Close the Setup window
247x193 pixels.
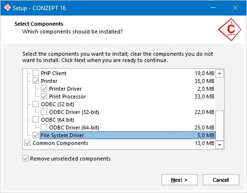tap(235, 8)
